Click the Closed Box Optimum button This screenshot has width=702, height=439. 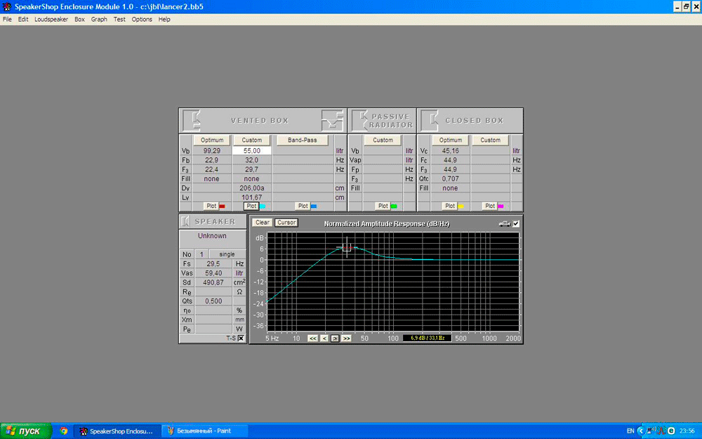451,140
